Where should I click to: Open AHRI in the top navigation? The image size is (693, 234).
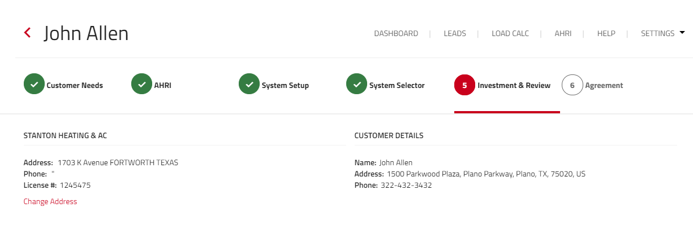(563, 33)
